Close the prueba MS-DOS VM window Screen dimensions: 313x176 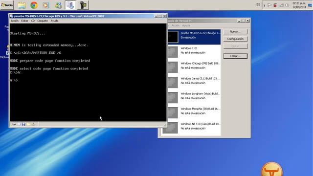click(164, 16)
